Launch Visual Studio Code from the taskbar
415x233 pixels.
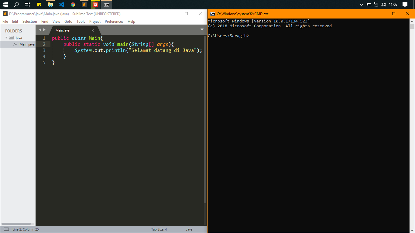pos(62,5)
